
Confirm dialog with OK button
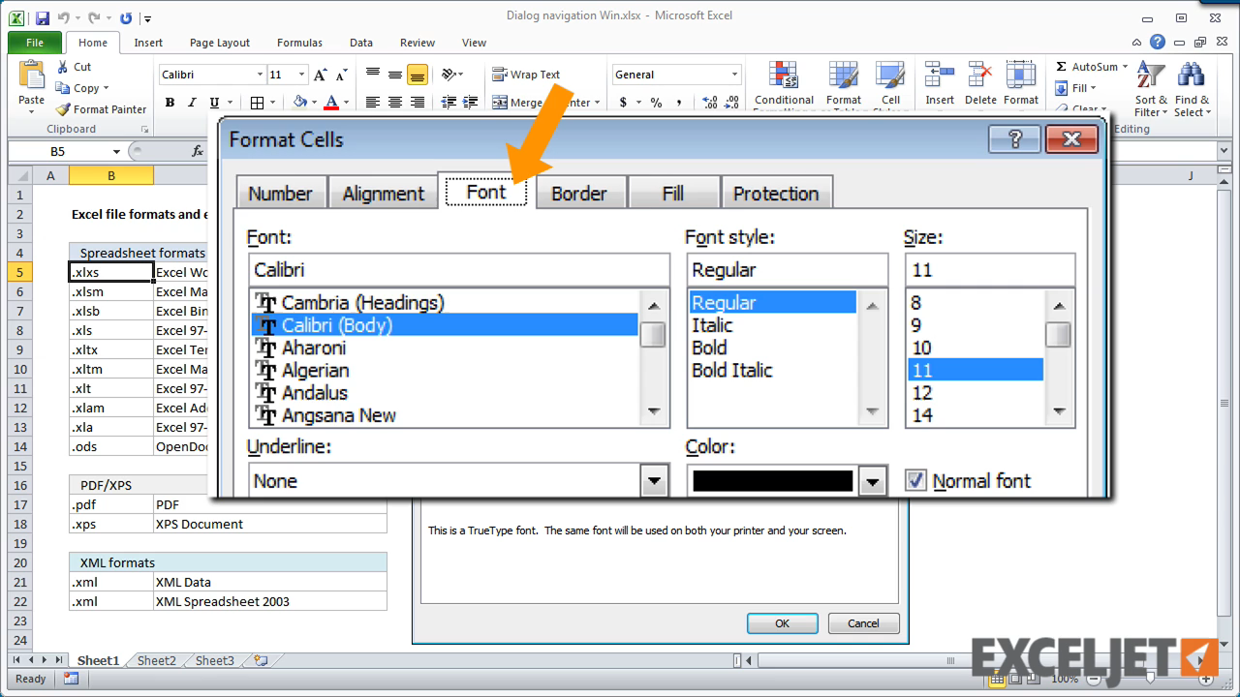tap(782, 623)
